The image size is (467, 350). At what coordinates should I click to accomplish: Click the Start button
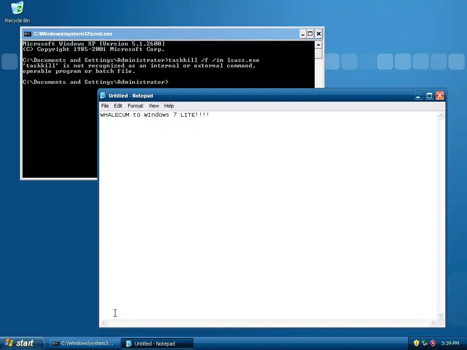click(21, 343)
